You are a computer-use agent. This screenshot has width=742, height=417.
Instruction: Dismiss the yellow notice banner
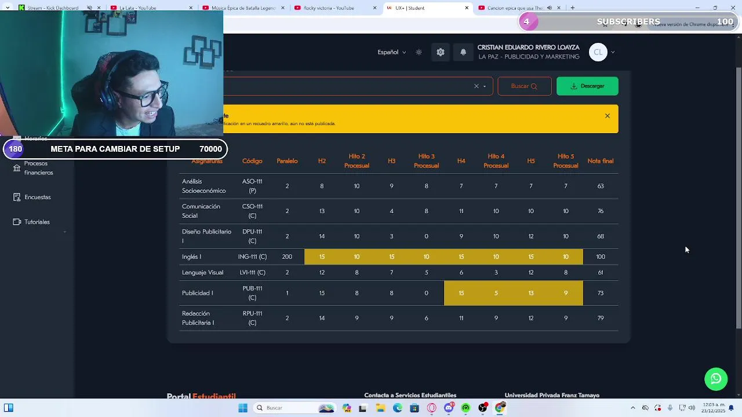tap(608, 116)
